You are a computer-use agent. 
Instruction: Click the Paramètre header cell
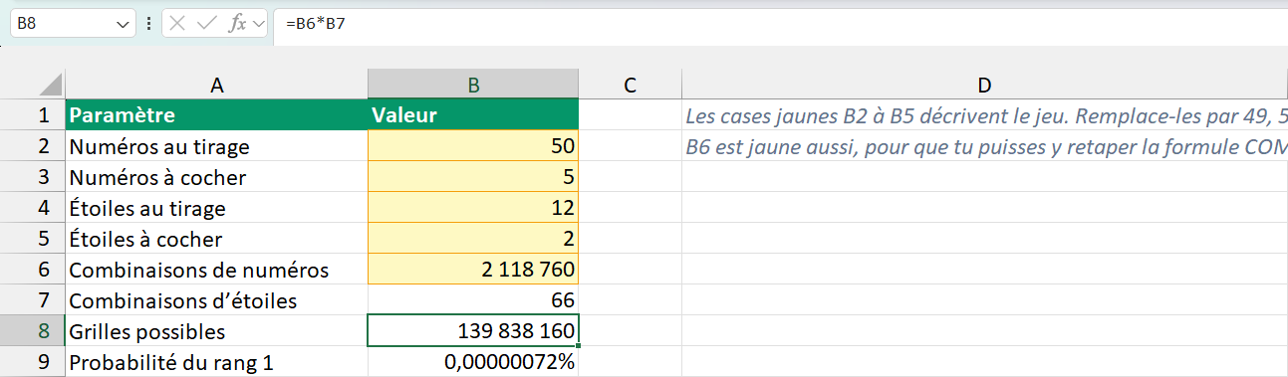216,115
